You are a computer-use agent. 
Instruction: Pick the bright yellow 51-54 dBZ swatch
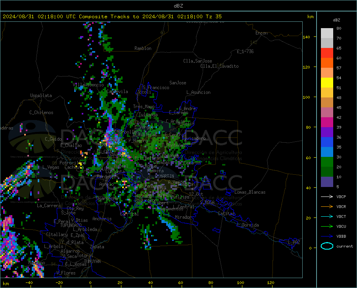point(327,83)
